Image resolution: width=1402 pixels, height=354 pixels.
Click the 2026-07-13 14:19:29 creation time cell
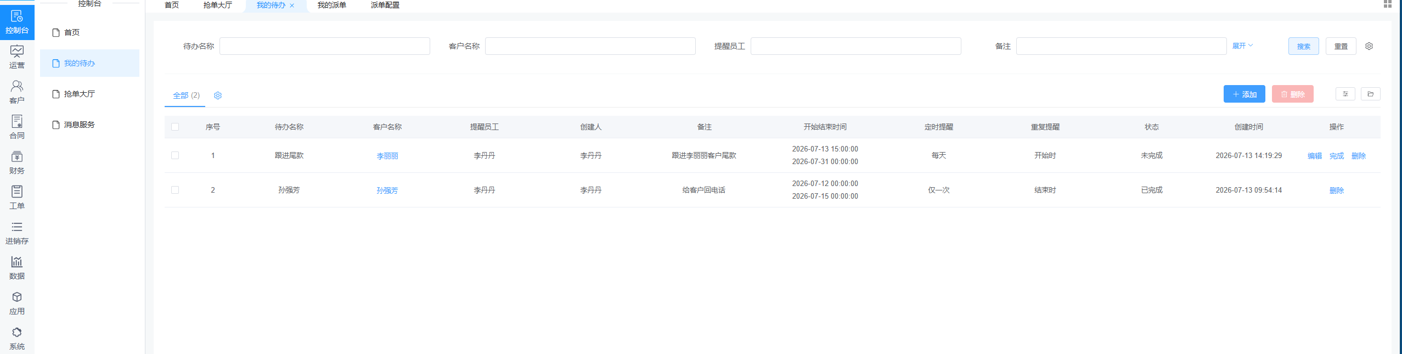coord(1249,155)
